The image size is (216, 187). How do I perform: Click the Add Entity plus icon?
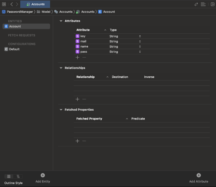click(43, 176)
